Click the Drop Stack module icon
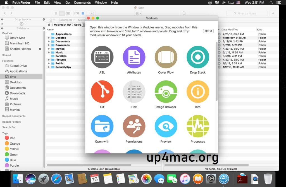286x187 pixels. (197, 57)
